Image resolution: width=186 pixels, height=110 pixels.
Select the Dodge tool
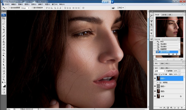[4, 56]
